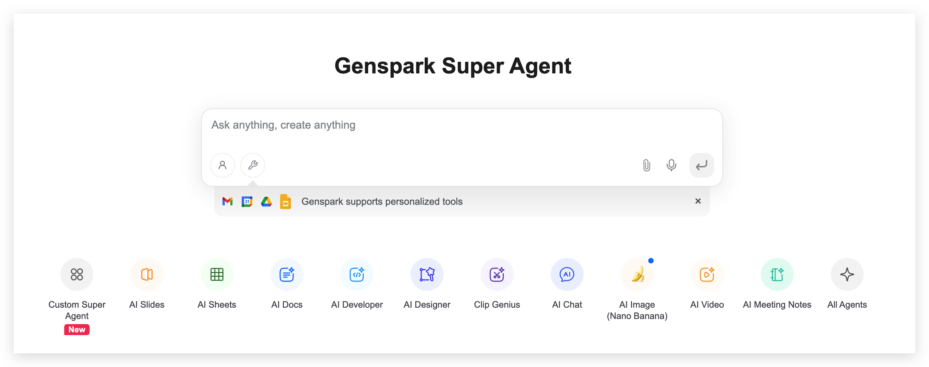Open AI Image (Nano Banana)
The image size is (929, 367).
tap(637, 274)
